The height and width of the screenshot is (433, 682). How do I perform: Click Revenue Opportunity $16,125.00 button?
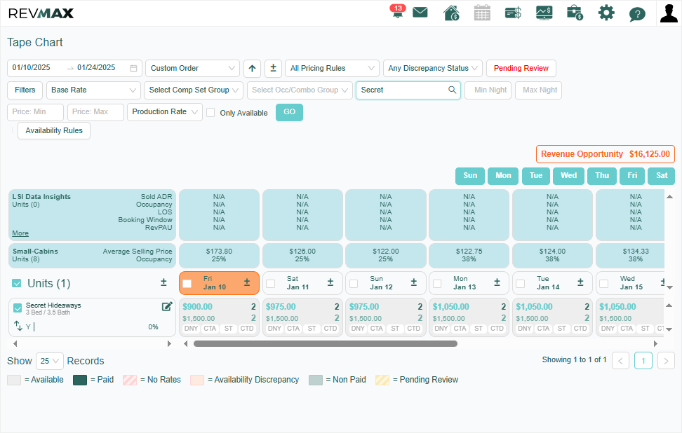(605, 154)
